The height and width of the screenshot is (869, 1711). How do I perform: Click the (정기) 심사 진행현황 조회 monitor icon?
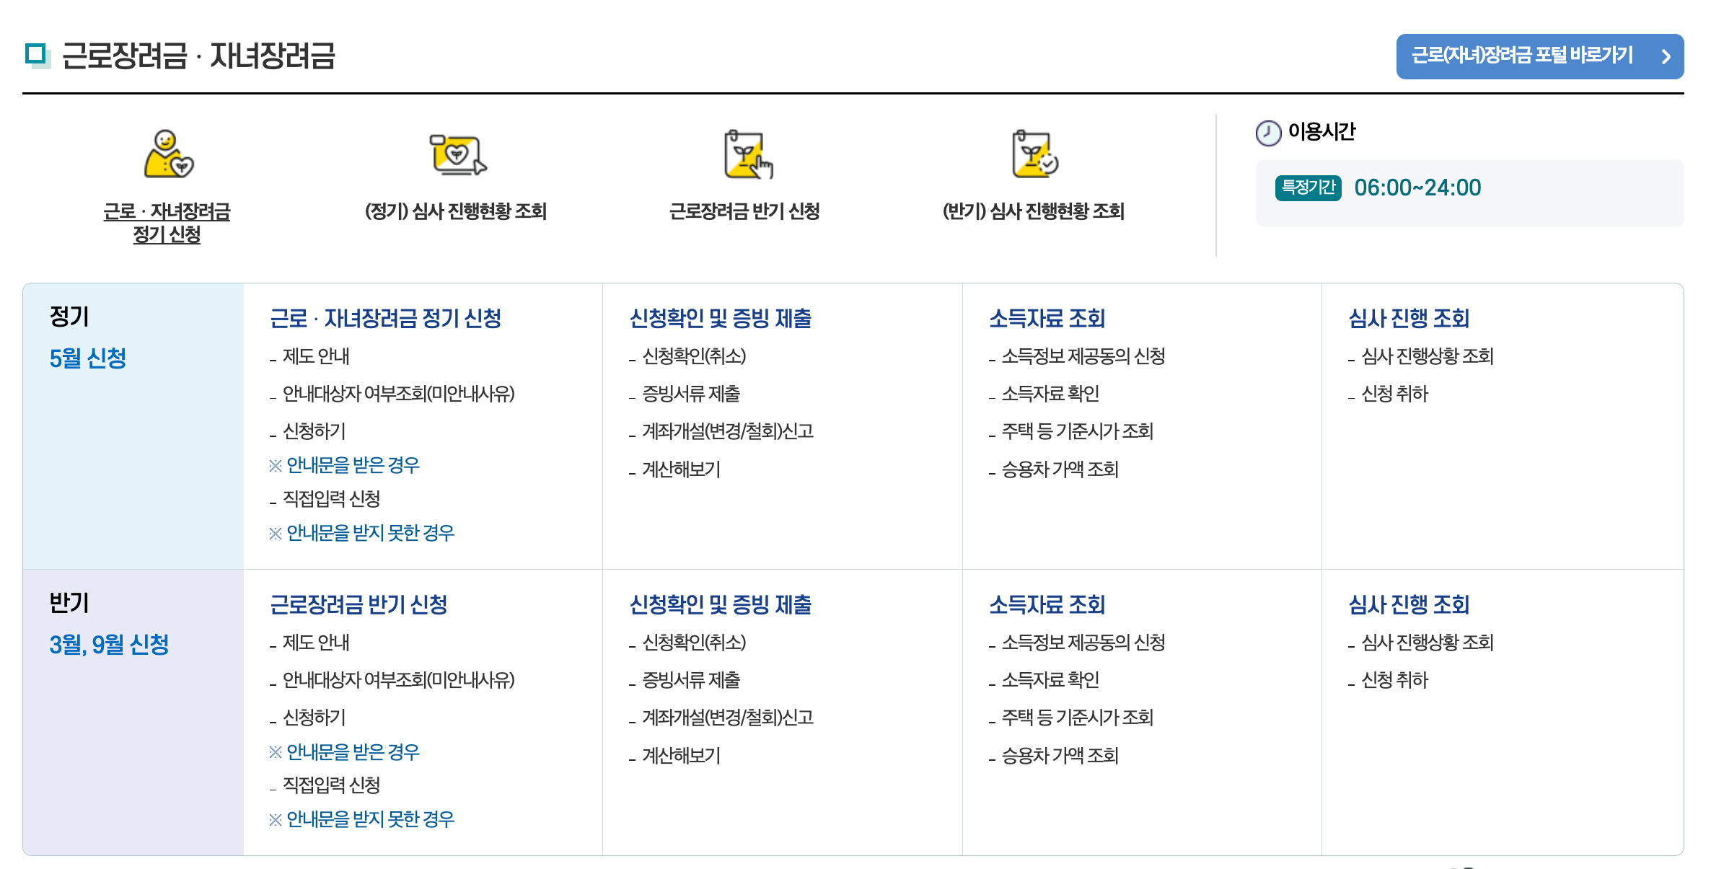(457, 154)
